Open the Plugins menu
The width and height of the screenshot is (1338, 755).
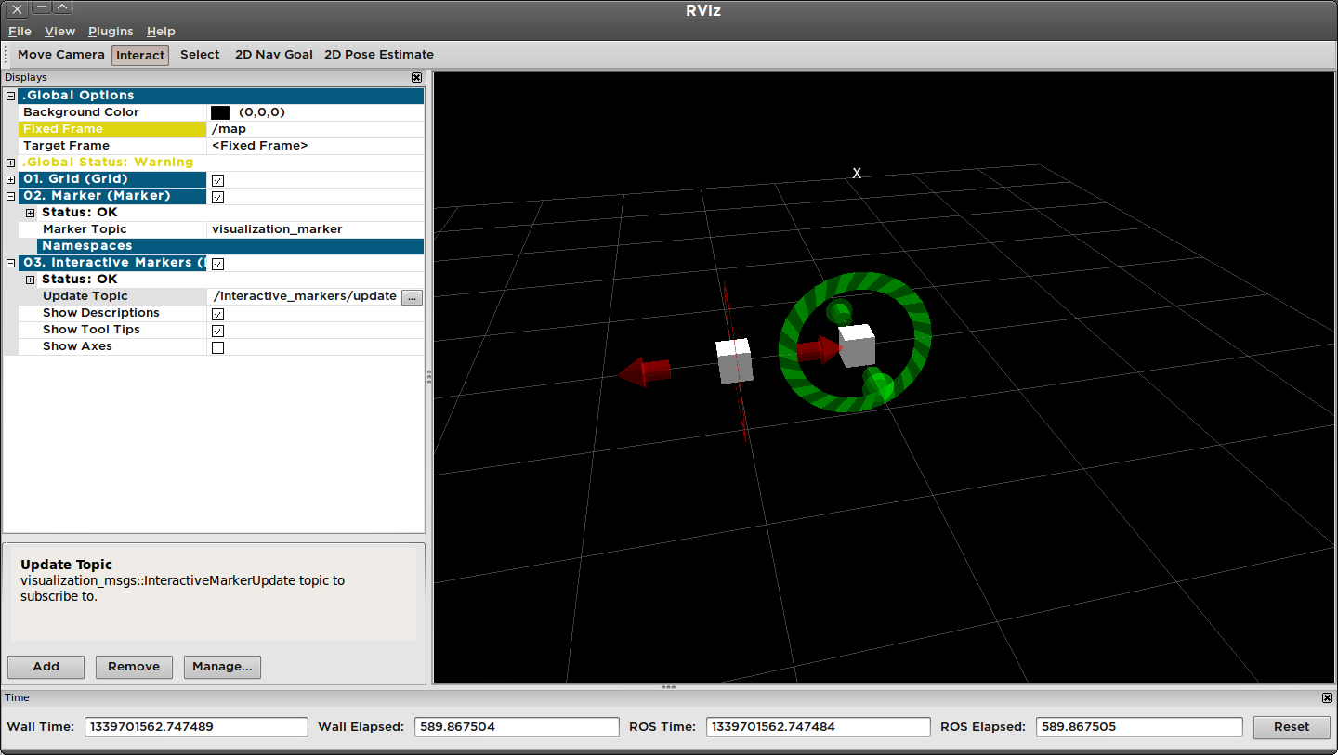[x=111, y=31]
